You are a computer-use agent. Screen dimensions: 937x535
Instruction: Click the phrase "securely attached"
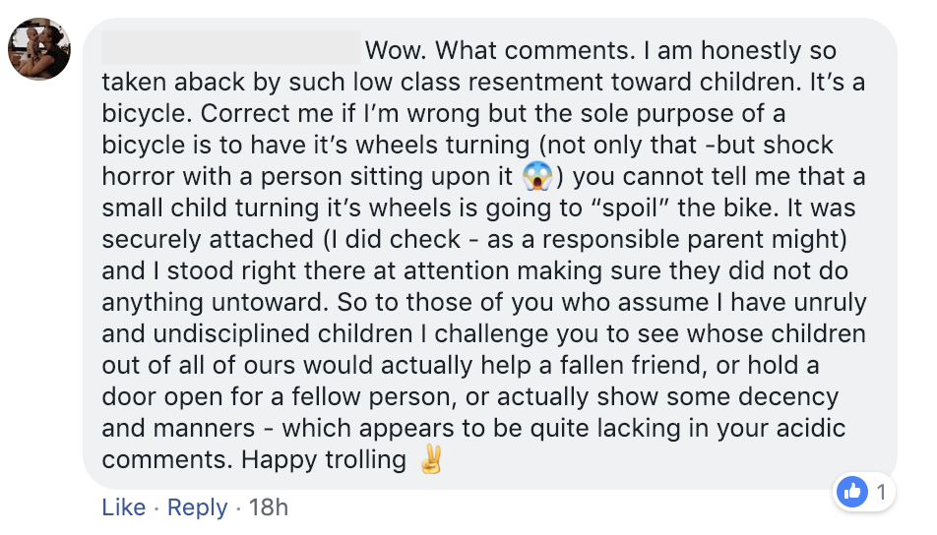coord(208,239)
